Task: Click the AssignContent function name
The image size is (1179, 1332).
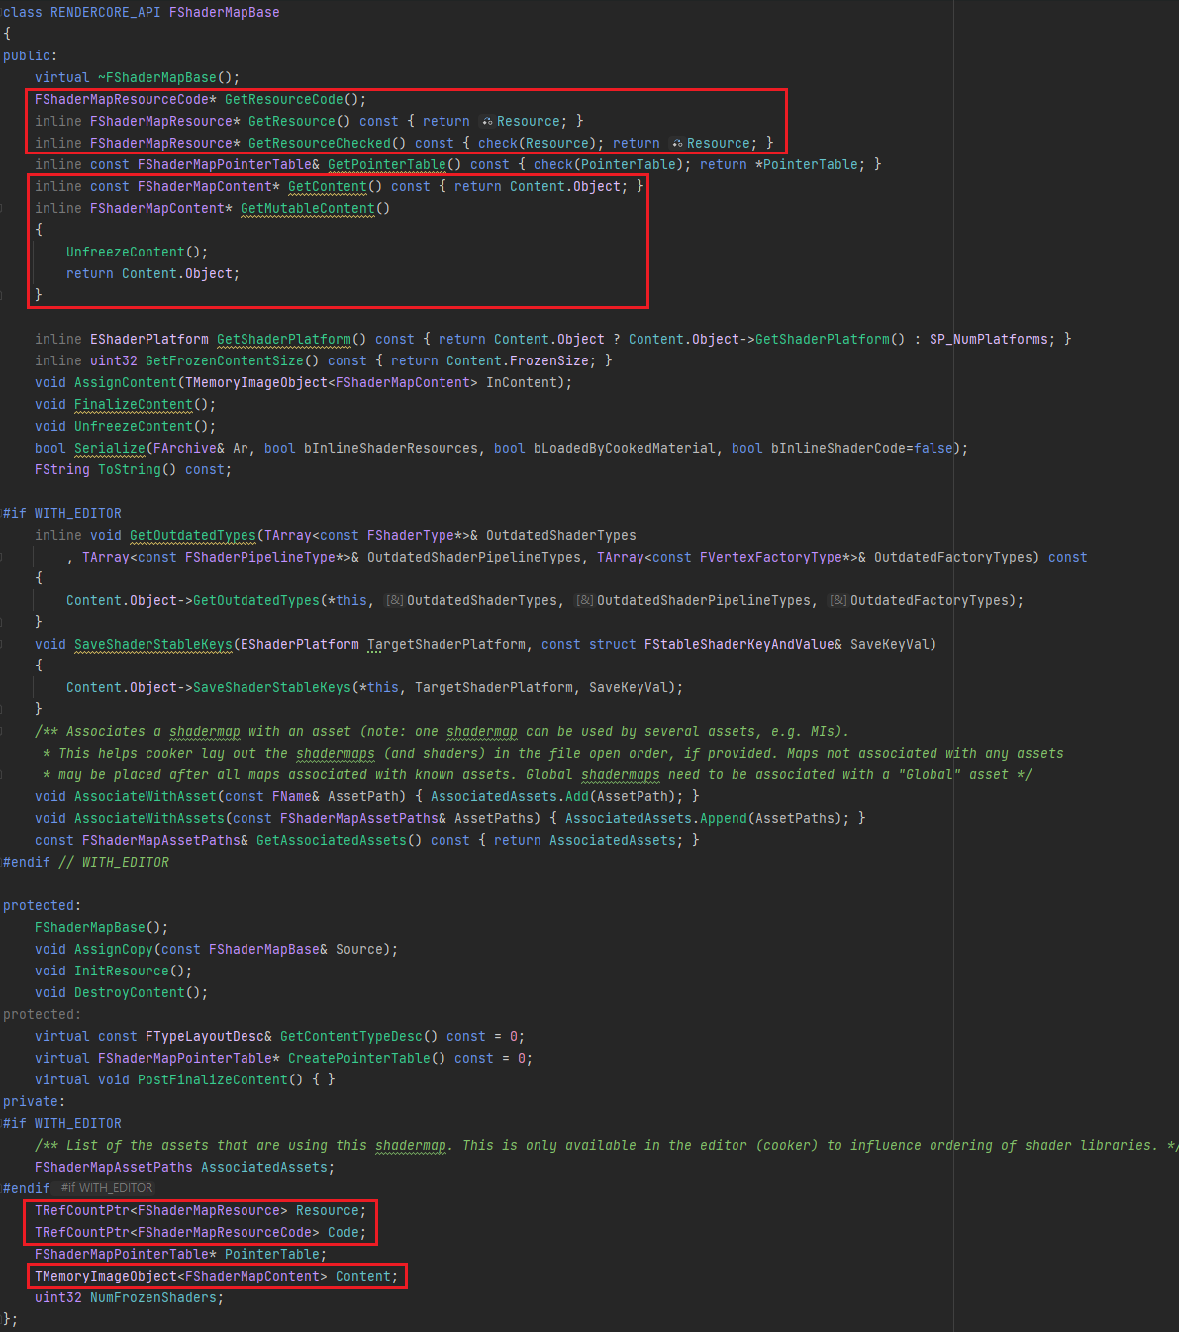Action: (x=126, y=382)
